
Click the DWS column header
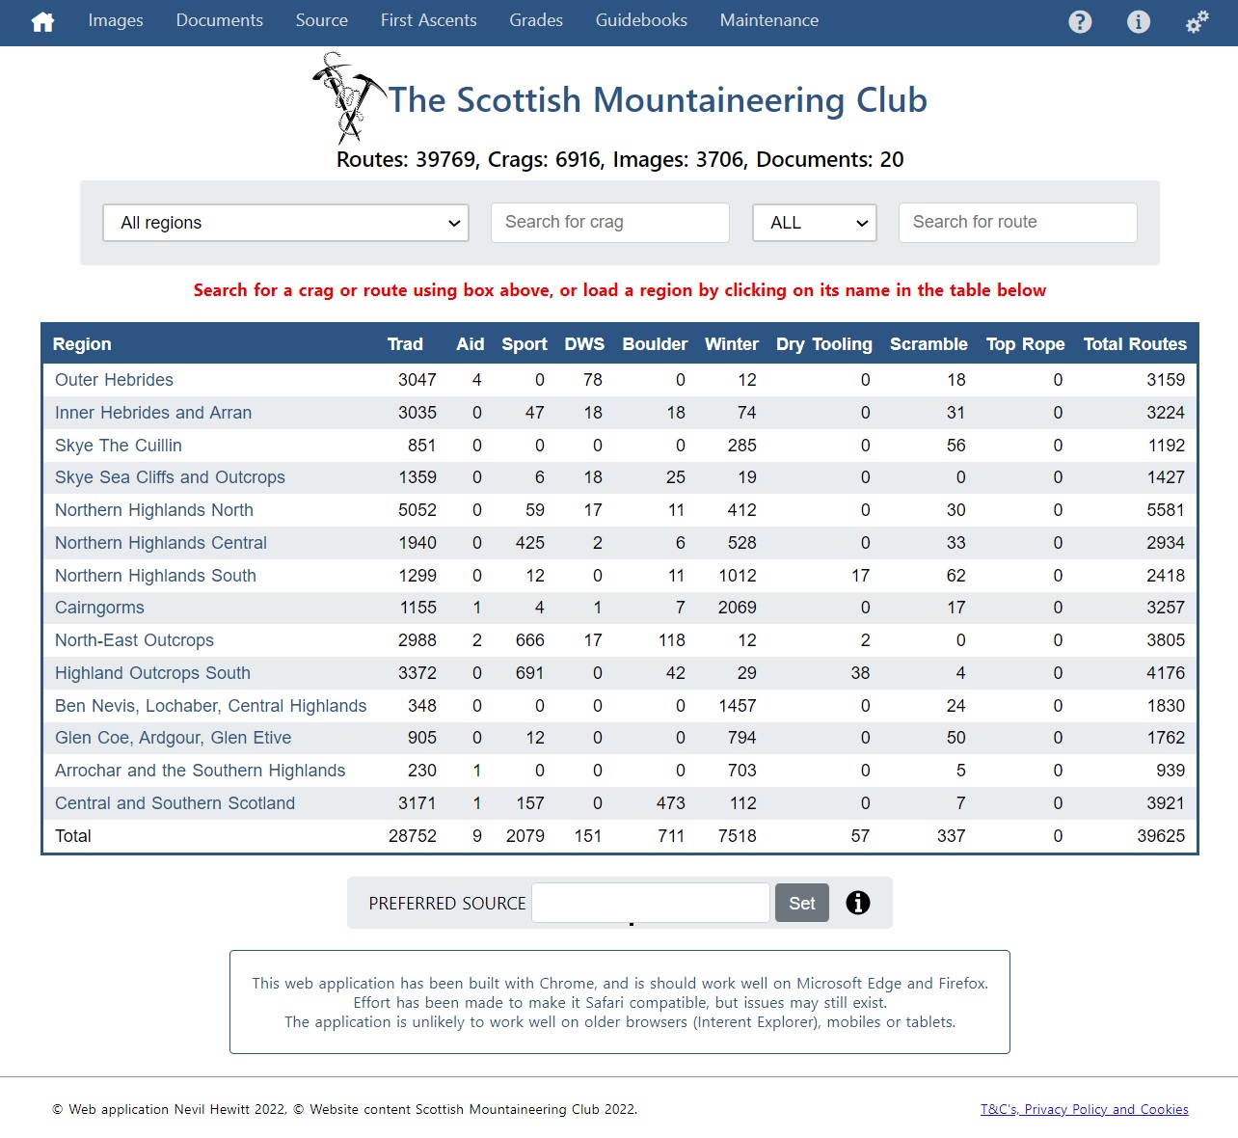[x=584, y=344]
